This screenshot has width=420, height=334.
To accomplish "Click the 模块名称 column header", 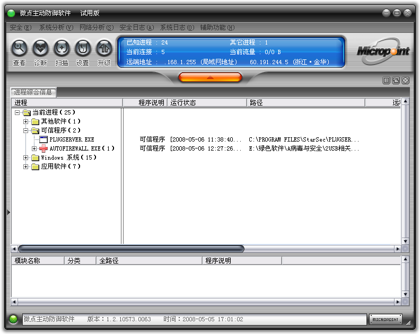I will (x=38, y=261).
